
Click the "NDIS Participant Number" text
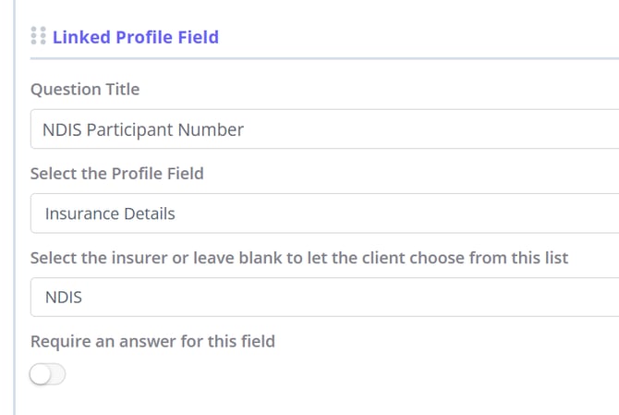click(x=144, y=129)
